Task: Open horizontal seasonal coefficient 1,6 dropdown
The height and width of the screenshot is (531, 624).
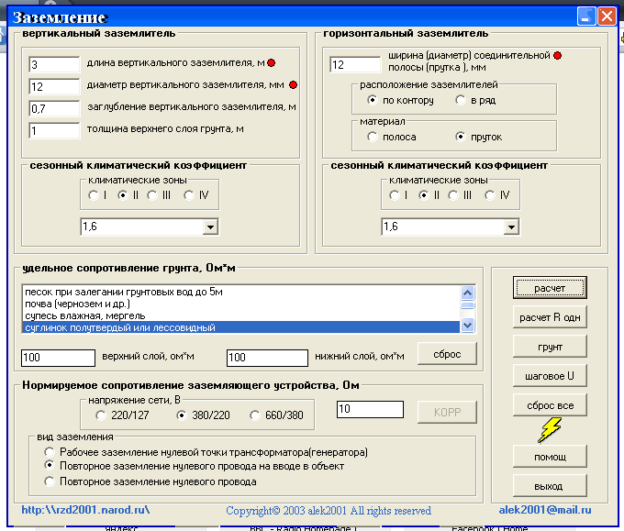Action: tap(511, 227)
